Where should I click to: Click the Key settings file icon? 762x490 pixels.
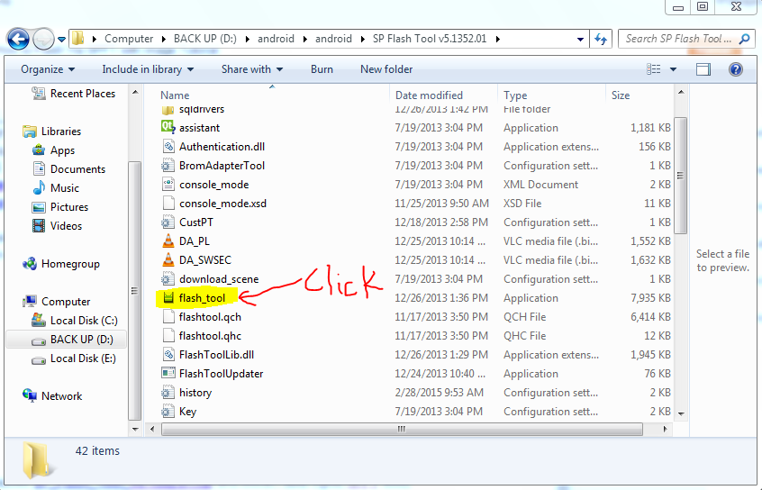tap(168, 412)
